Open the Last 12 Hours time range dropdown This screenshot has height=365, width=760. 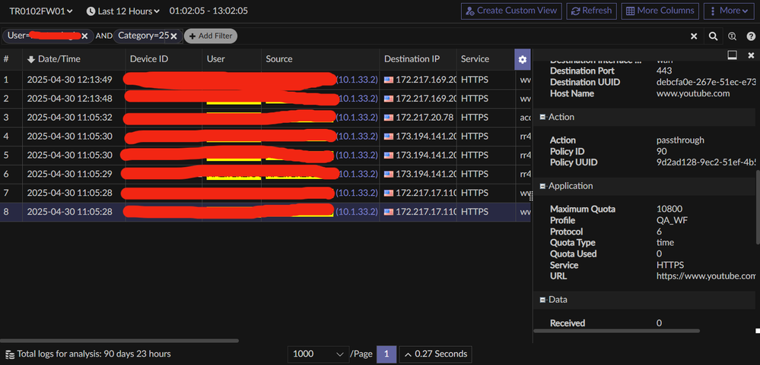click(123, 11)
